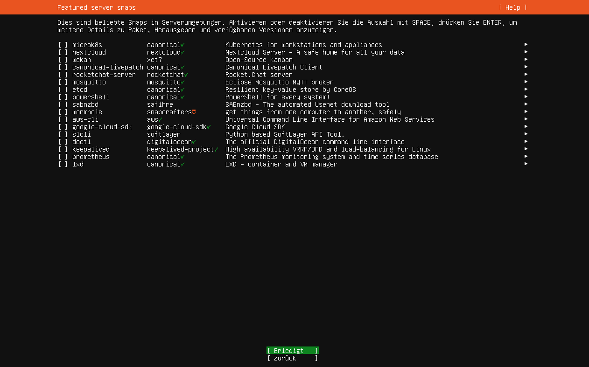Check the prometheus monitoring snap
The width and height of the screenshot is (589, 367).
63,157
